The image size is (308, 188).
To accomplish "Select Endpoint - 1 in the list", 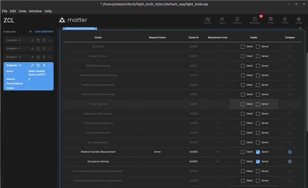I will tap(13, 49).
